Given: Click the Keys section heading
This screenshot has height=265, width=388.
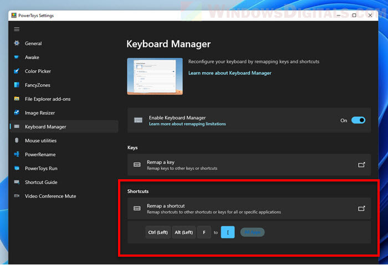Looking at the screenshot, I should [x=132, y=148].
